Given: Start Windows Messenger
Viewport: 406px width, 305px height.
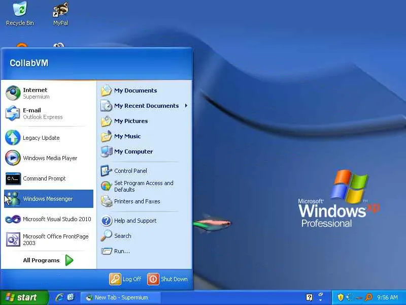Looking at the screenshot, I should tap(48, 199).
